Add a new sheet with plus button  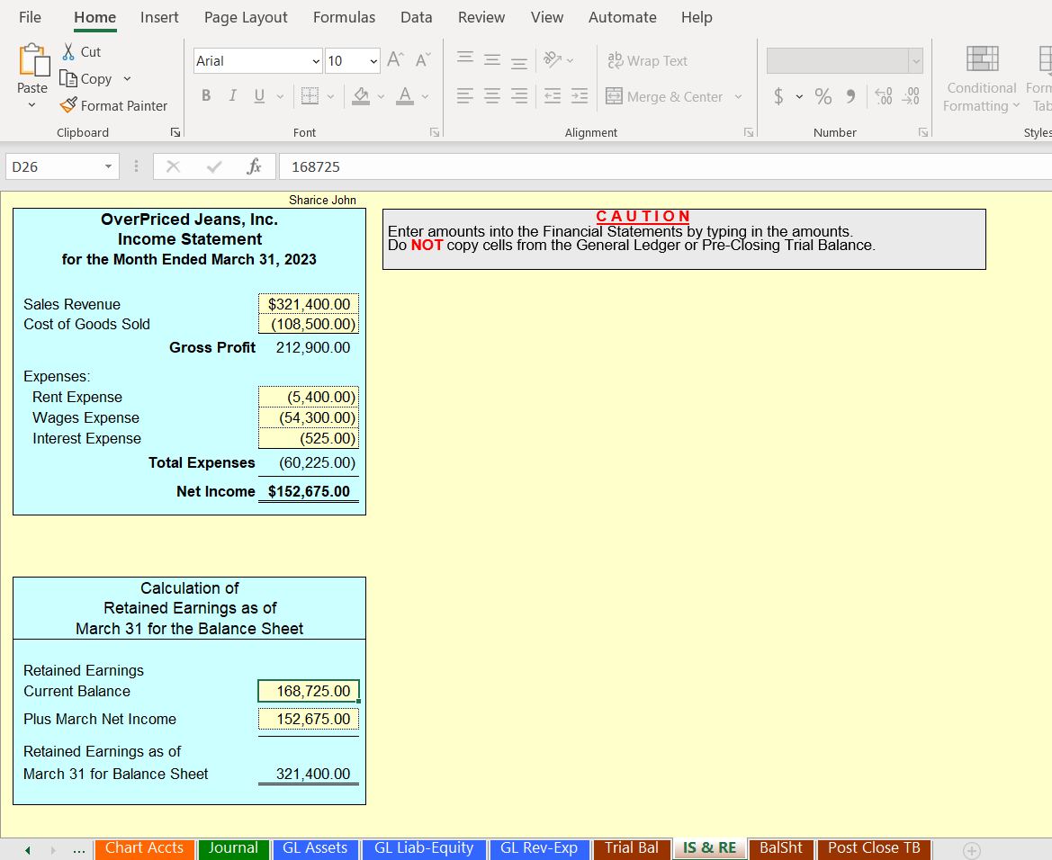[971, 850]
